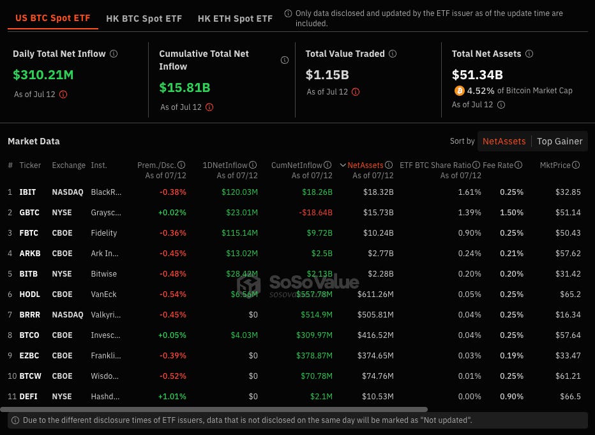
Task: Sort market data by Top Gainer
Action: tap(560, 141)
